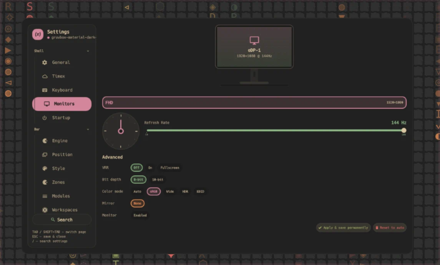This screenshot has width=440, height=265.
Task: Select the Monitors page in sidebar
Action: (62, 104)
